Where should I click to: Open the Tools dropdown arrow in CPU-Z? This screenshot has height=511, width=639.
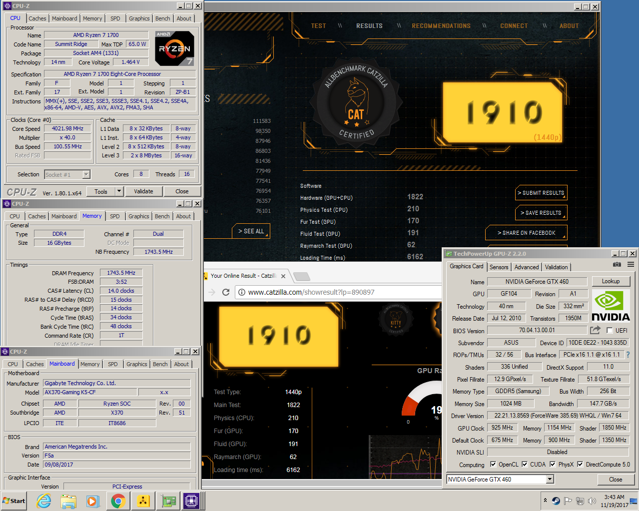pos(119,191)
